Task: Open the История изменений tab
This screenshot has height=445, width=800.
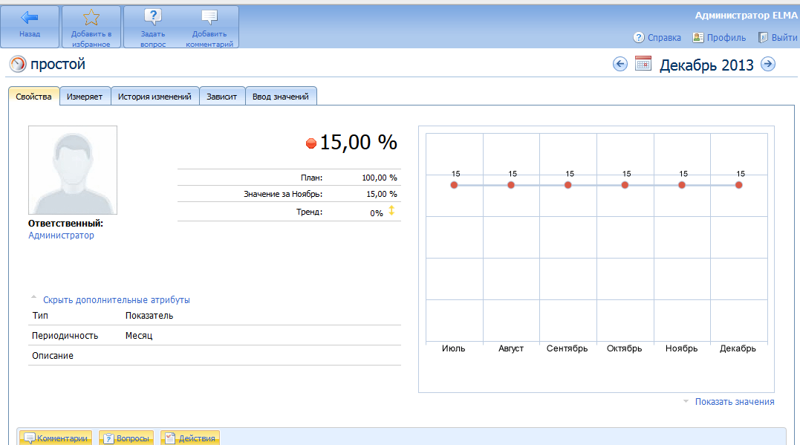Action: point(155,97)
